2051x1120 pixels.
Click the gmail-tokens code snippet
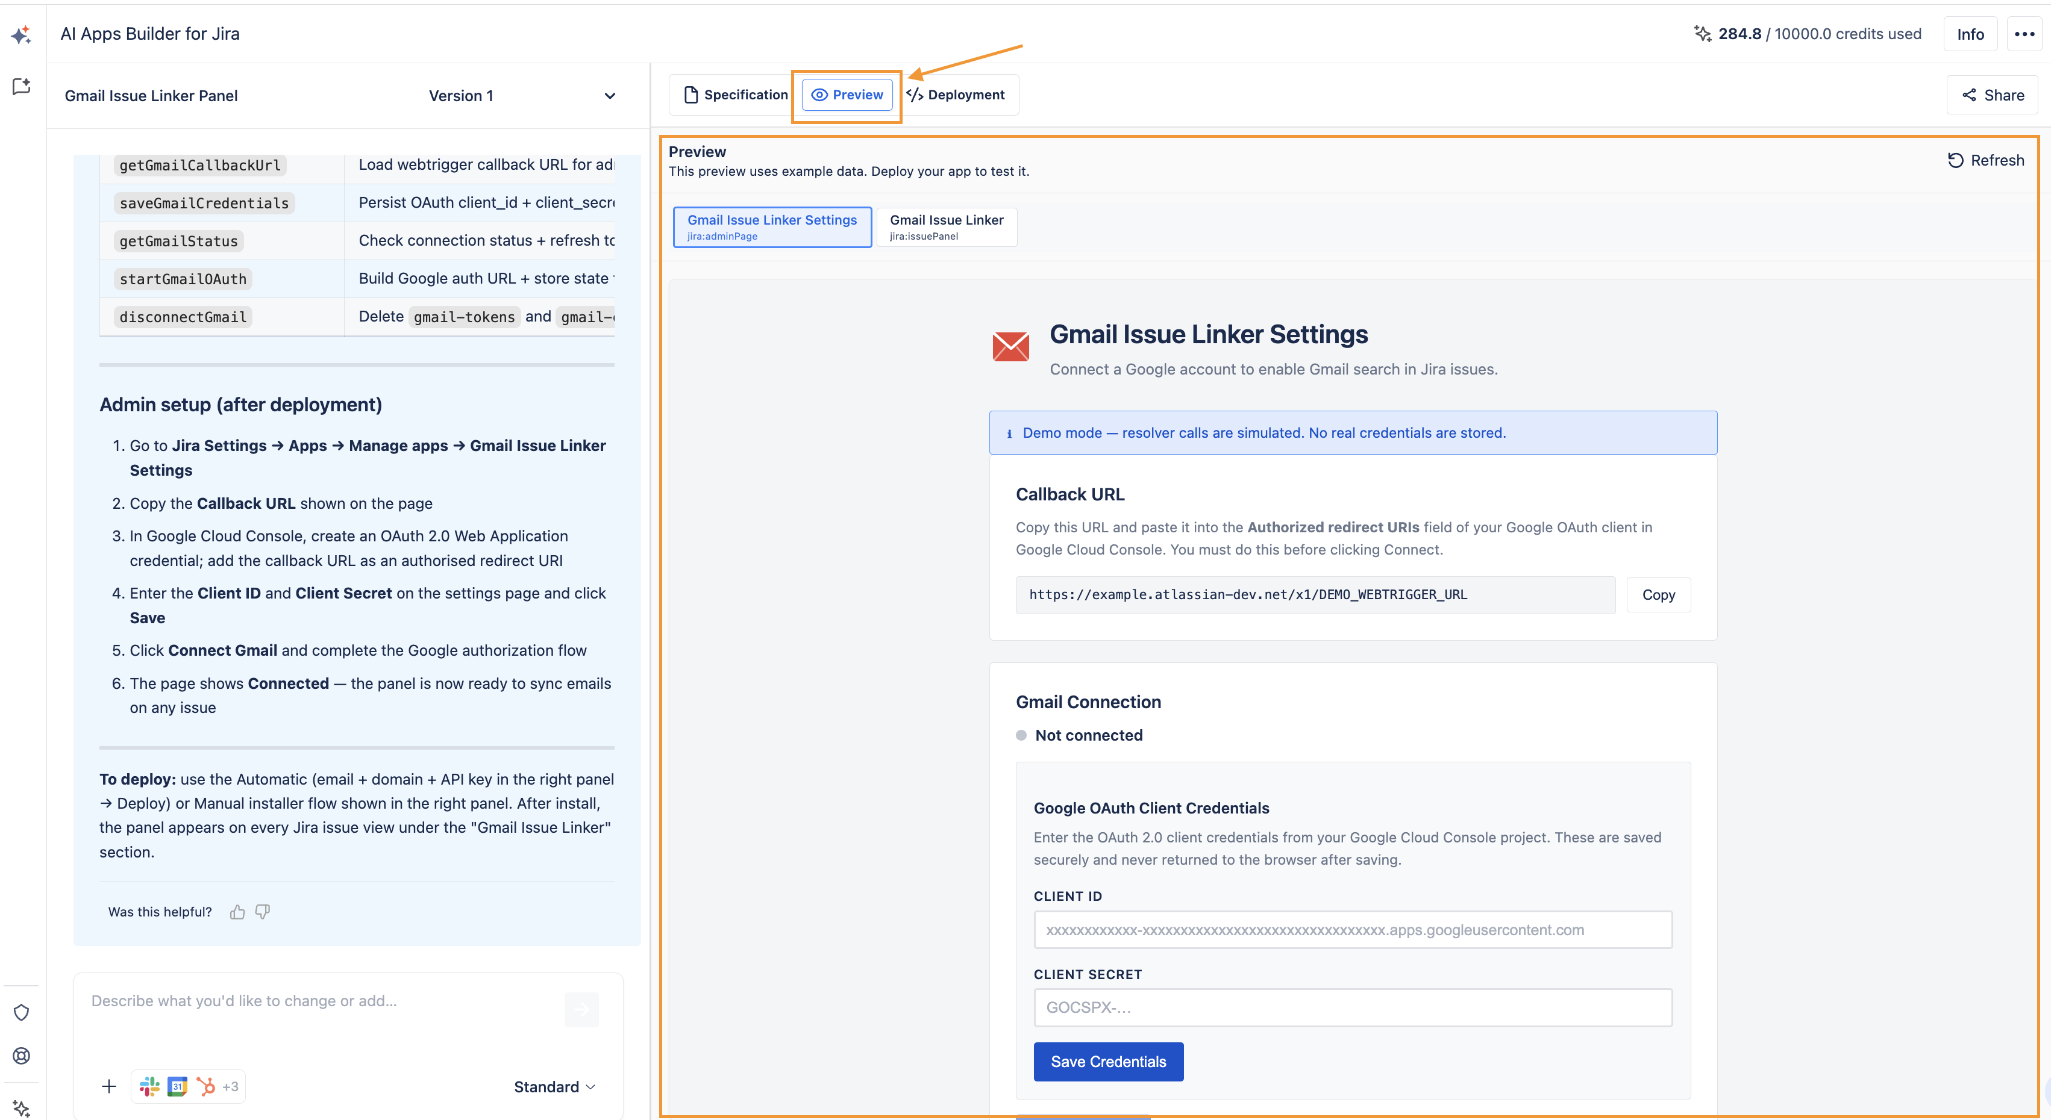pyautogui.click(x=464, y=317)
